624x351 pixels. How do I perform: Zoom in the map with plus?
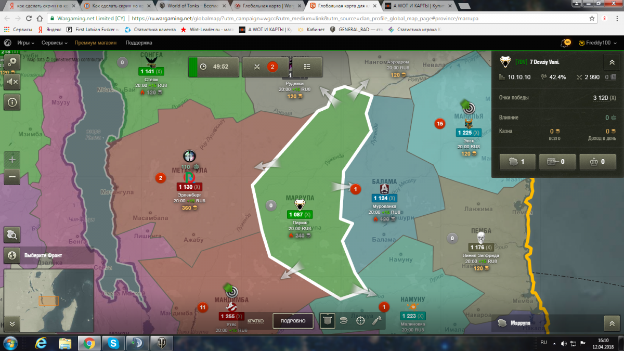coord(11,159)
